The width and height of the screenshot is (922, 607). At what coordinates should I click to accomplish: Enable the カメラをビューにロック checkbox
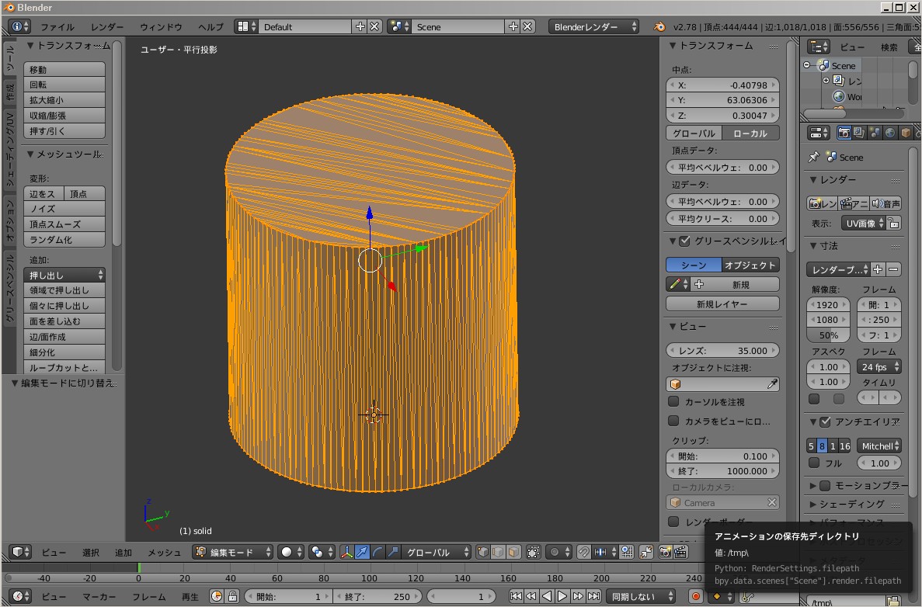(x=673, y=421)
